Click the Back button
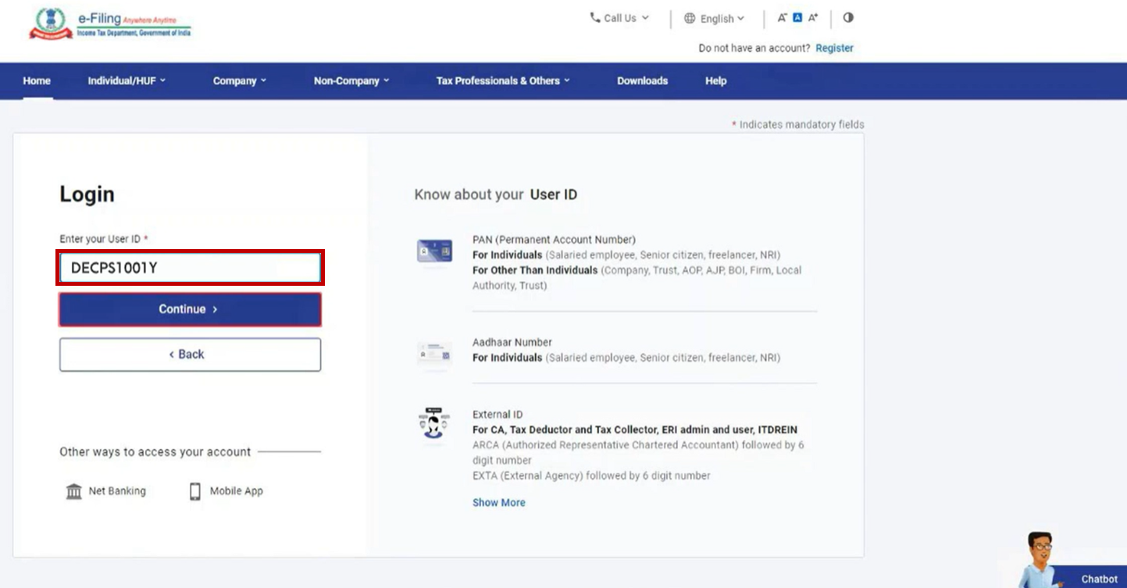This screenshot has height=588, width=1127. (190, 355)
